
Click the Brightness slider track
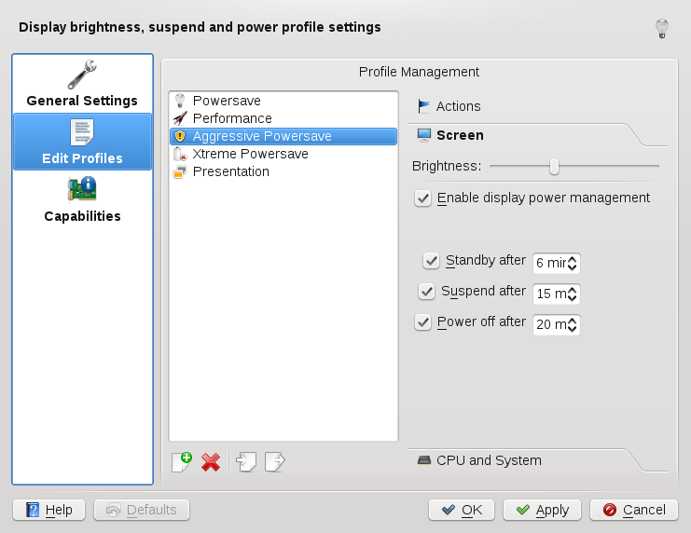pos(606,167)
